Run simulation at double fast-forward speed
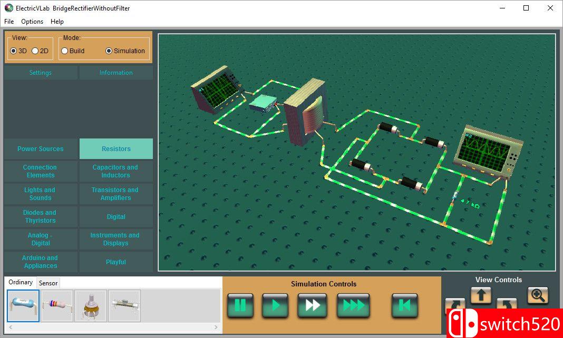This screenshot has width=563, height=338. coord(314,305)
